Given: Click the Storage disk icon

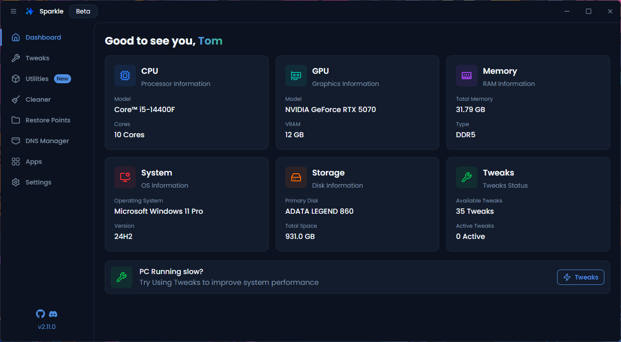Looking at the screenshot, I should coord(296,177).
